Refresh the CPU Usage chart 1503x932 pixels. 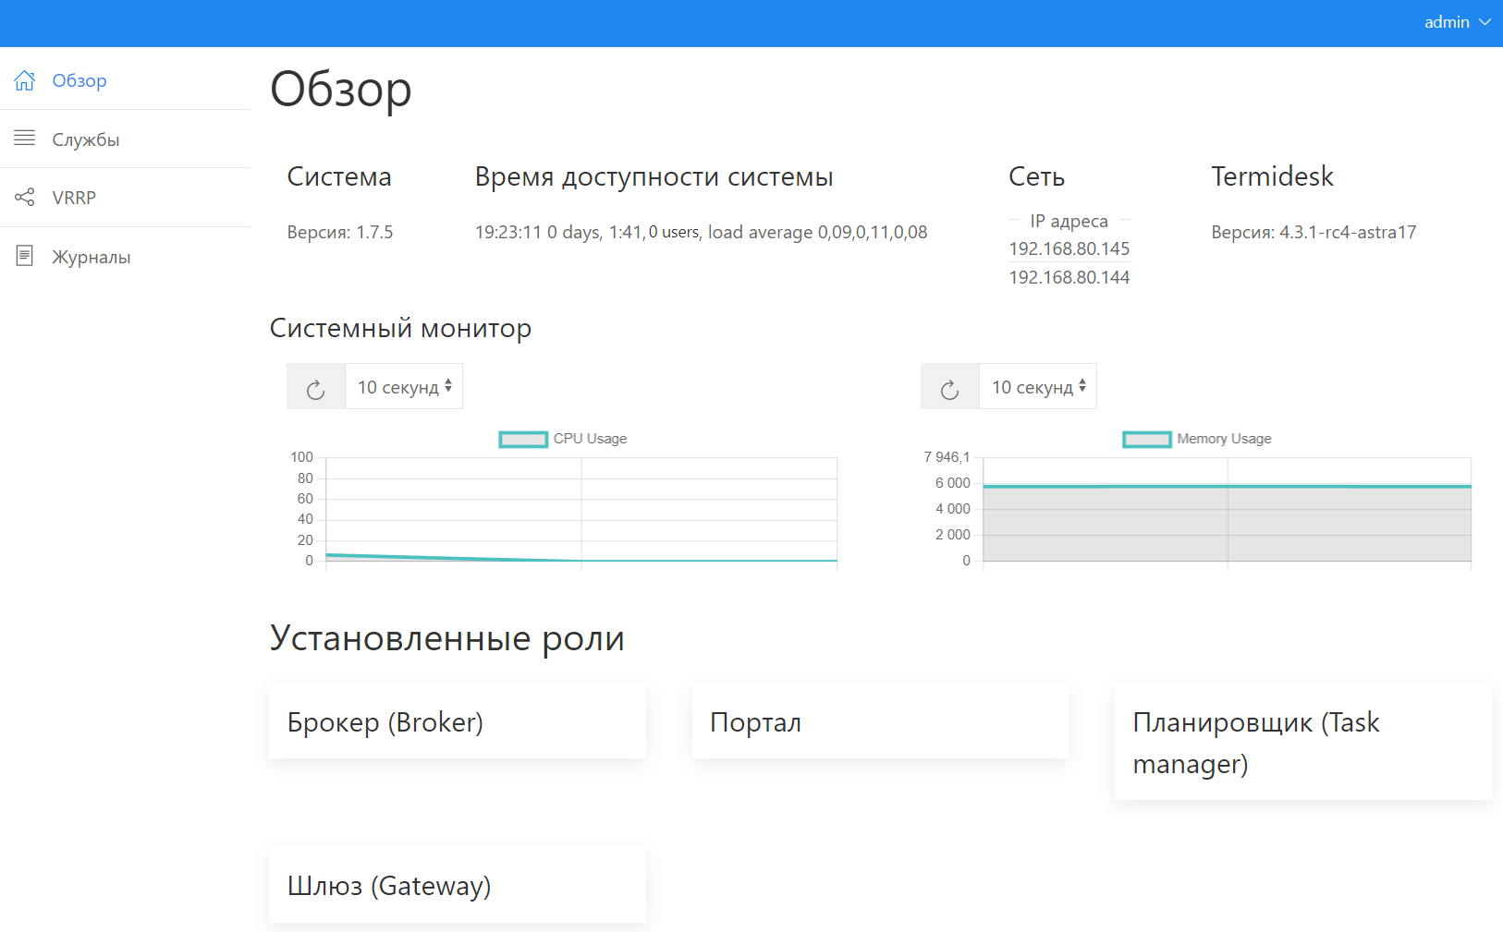(x=316, y=387)
